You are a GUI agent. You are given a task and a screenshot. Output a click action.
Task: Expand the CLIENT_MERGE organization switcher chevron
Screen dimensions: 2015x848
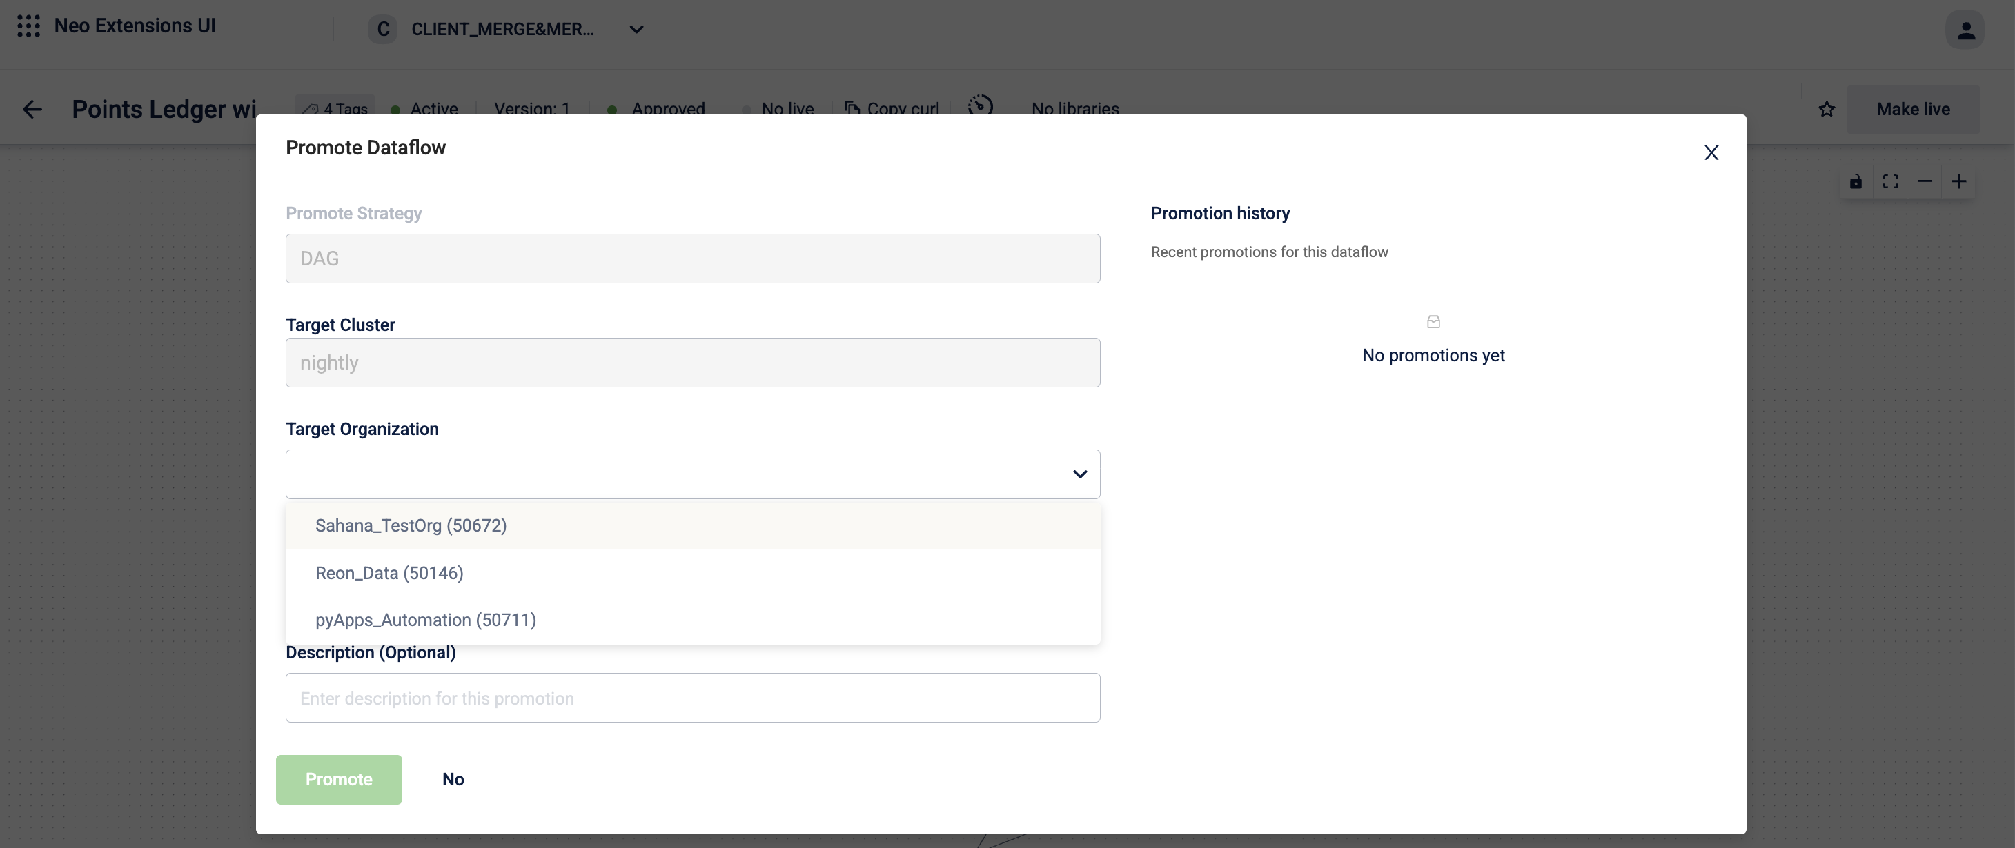tap(637, 30)
